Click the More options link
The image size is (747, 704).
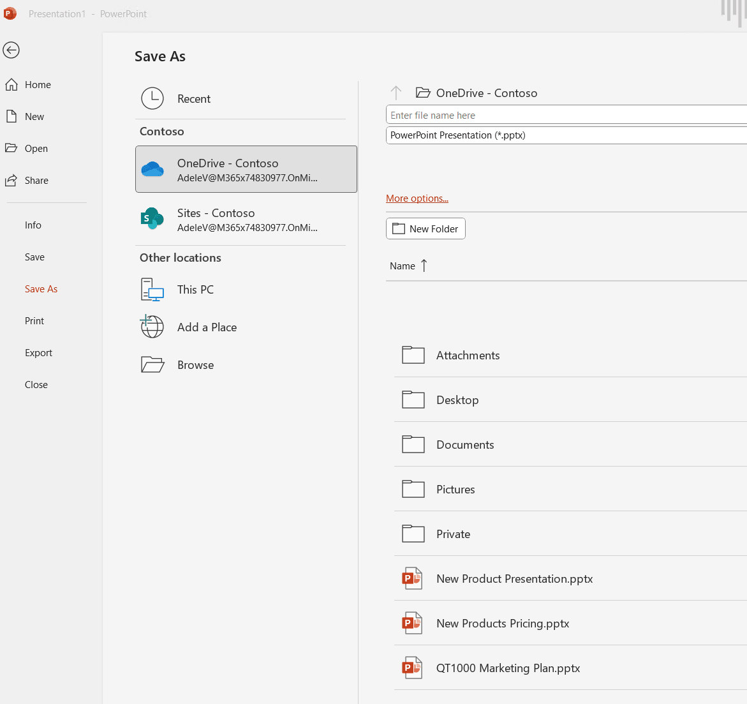tap(417, 198)
